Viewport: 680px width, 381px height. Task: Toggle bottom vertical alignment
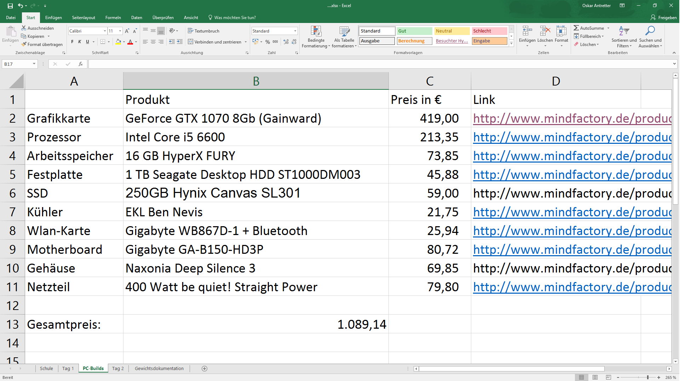click(x=161, y=31)
